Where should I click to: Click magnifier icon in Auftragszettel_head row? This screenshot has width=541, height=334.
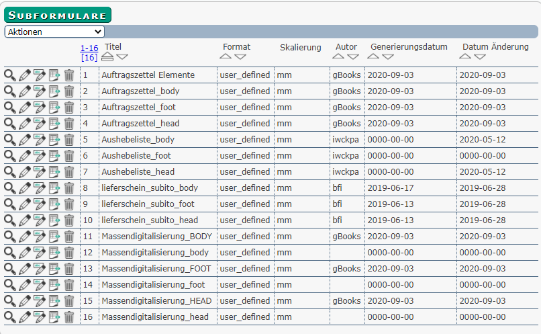click(x=9, y=124)
